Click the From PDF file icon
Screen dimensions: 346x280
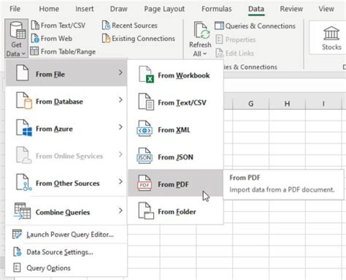[145, 183]
